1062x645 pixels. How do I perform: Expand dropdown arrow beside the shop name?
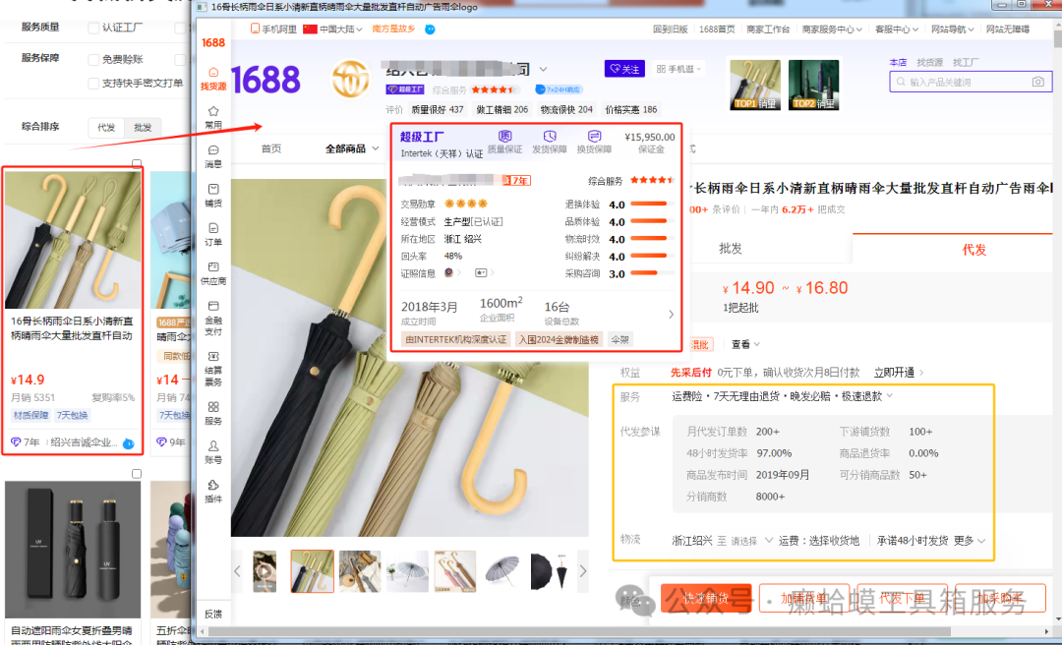pos(543,69)
